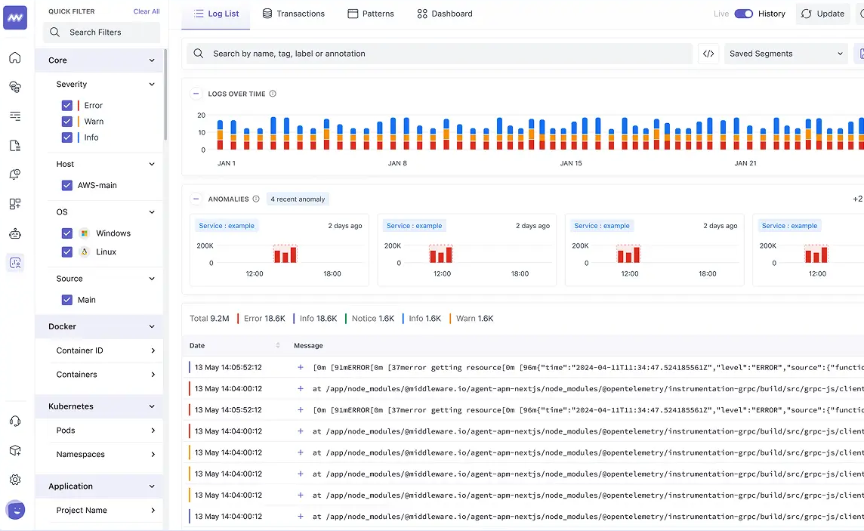This screenshot has height=531, width=864.
Task: Uncheck the Error severity checkbox
Action: tap(66, 105)
